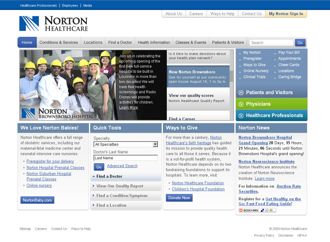
Task: Click the Healthcare Professionals circle arrow icon
Action: [241, 116]
